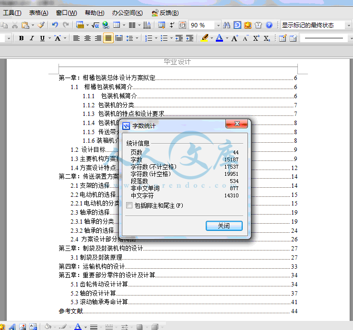Insert WordArt from bottom toolbar
353x330 pixels.
coord(12,327)
